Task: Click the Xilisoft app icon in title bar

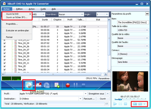Action: pos(4,4)
